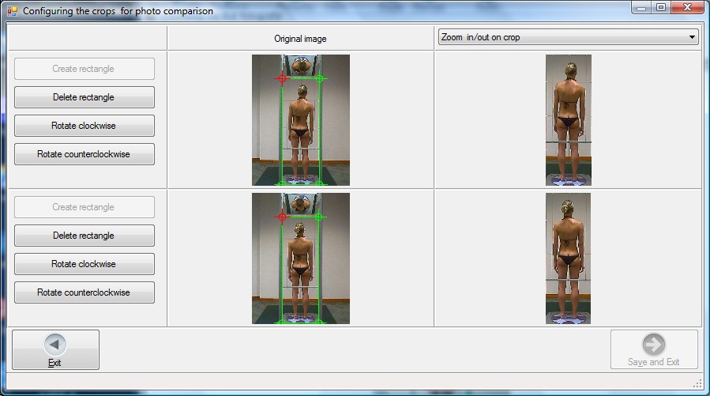Minimize the crop configuration window
This screenshot has width=710, height=396.
[641, 7]
